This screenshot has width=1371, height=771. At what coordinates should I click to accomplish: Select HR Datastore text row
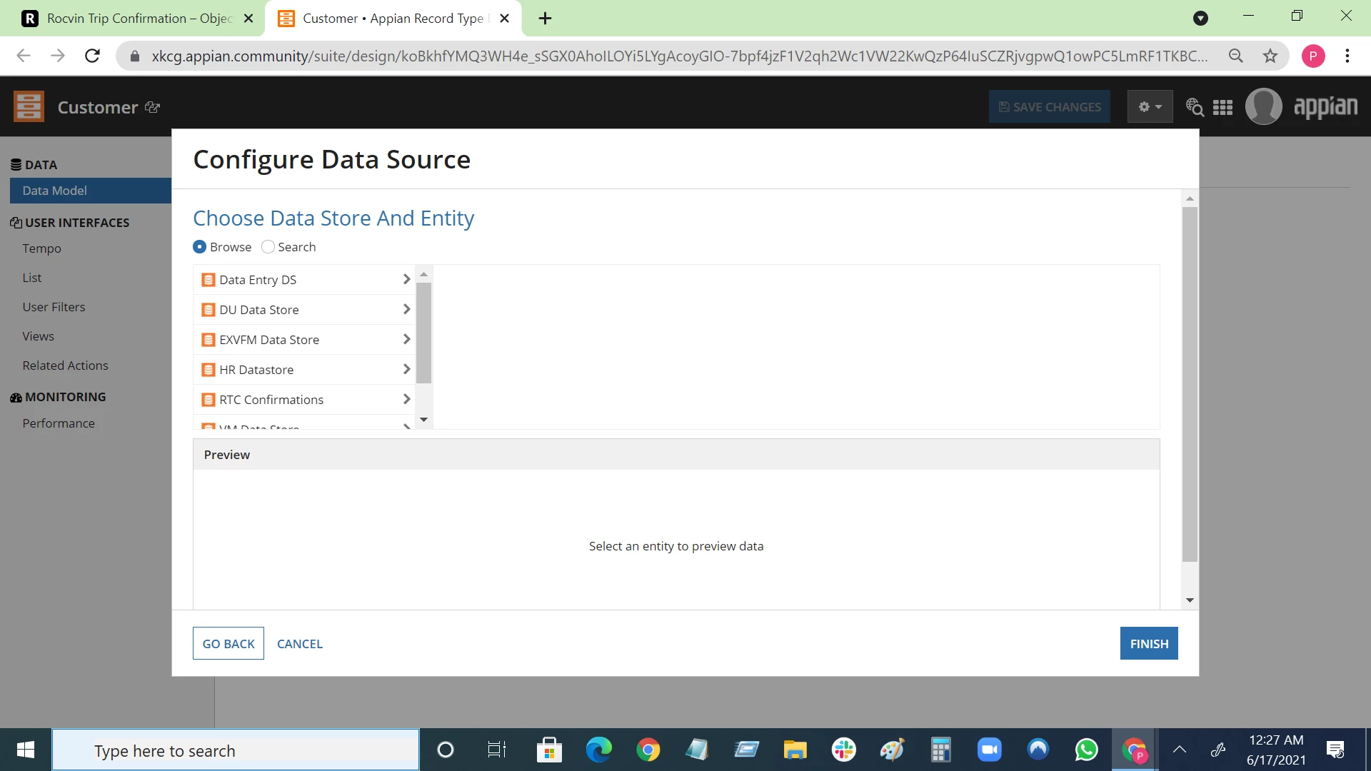tap(304, 370)
